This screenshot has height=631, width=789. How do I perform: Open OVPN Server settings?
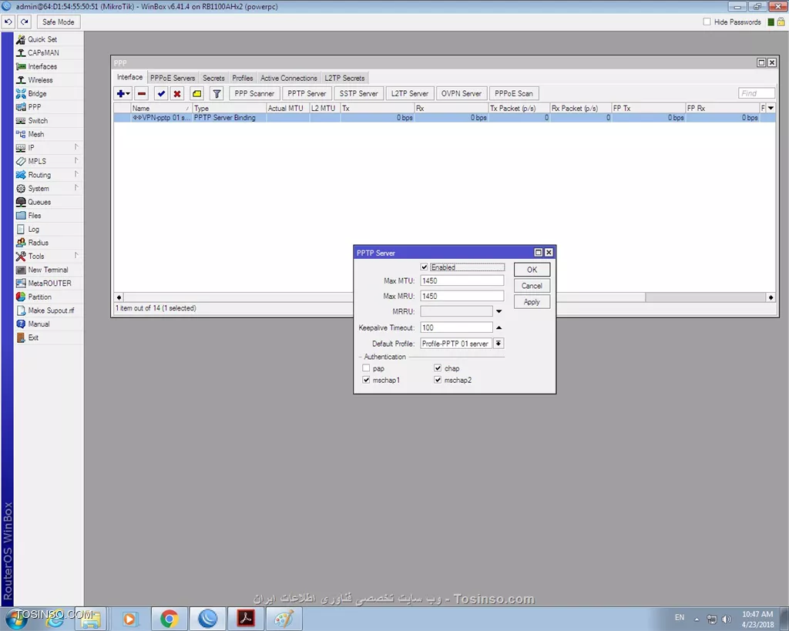pyautogui.click(x=462, y=93)
